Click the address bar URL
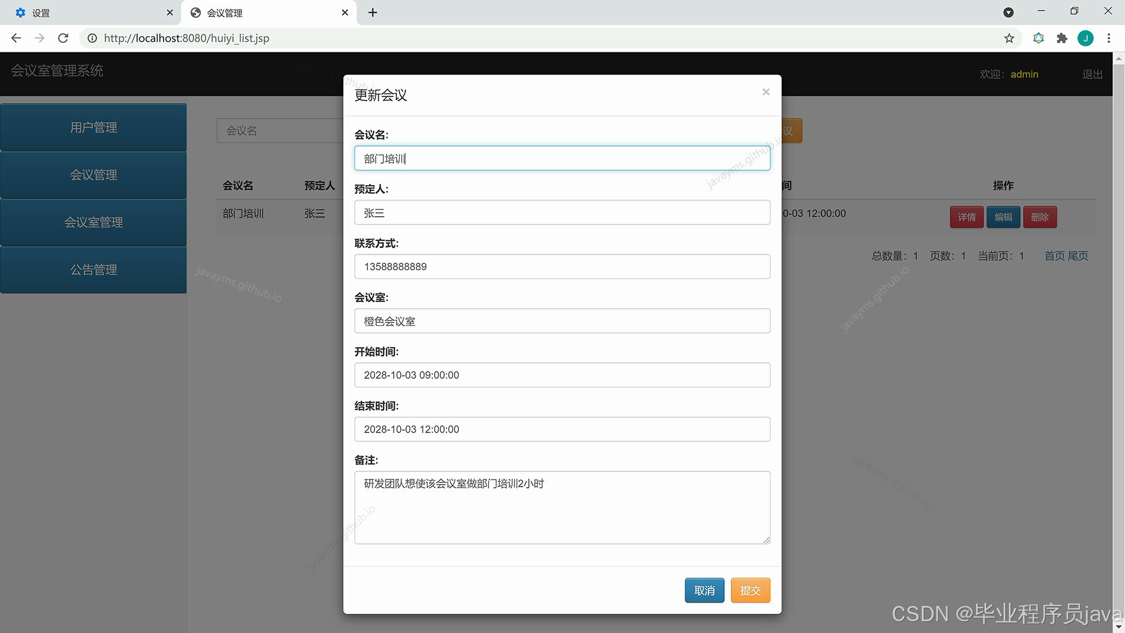The width and height of the screenshot is (1125, 633). [186, 38]
